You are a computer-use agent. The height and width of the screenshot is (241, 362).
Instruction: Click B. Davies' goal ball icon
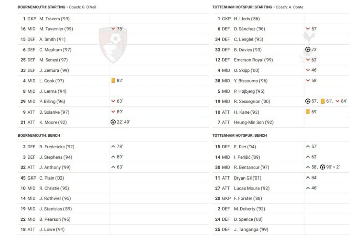point(307,49)
